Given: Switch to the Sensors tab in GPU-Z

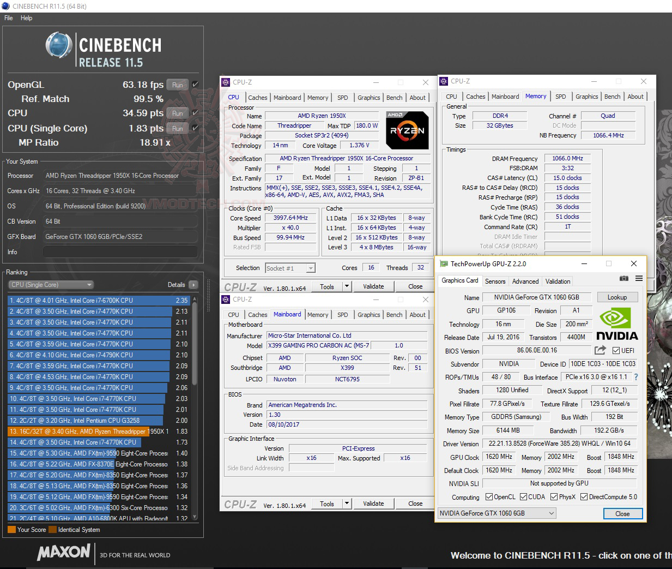Looking at the screenshot, I should (x=495, y=281).
